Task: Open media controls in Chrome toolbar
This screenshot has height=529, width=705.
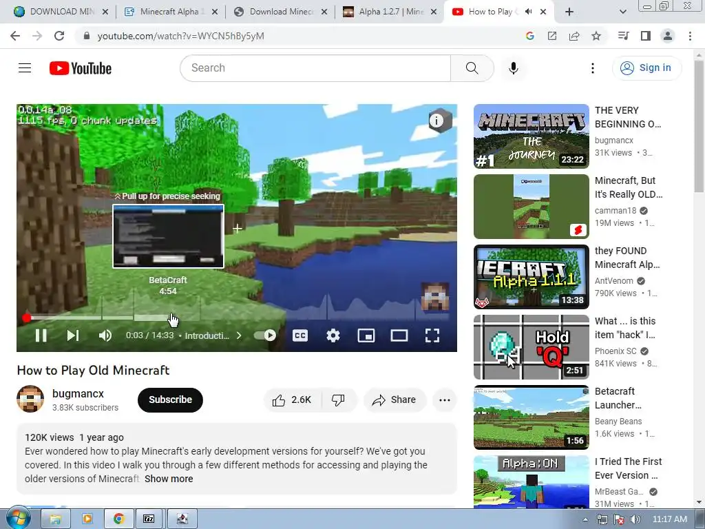Action: (x=623, y=36)
